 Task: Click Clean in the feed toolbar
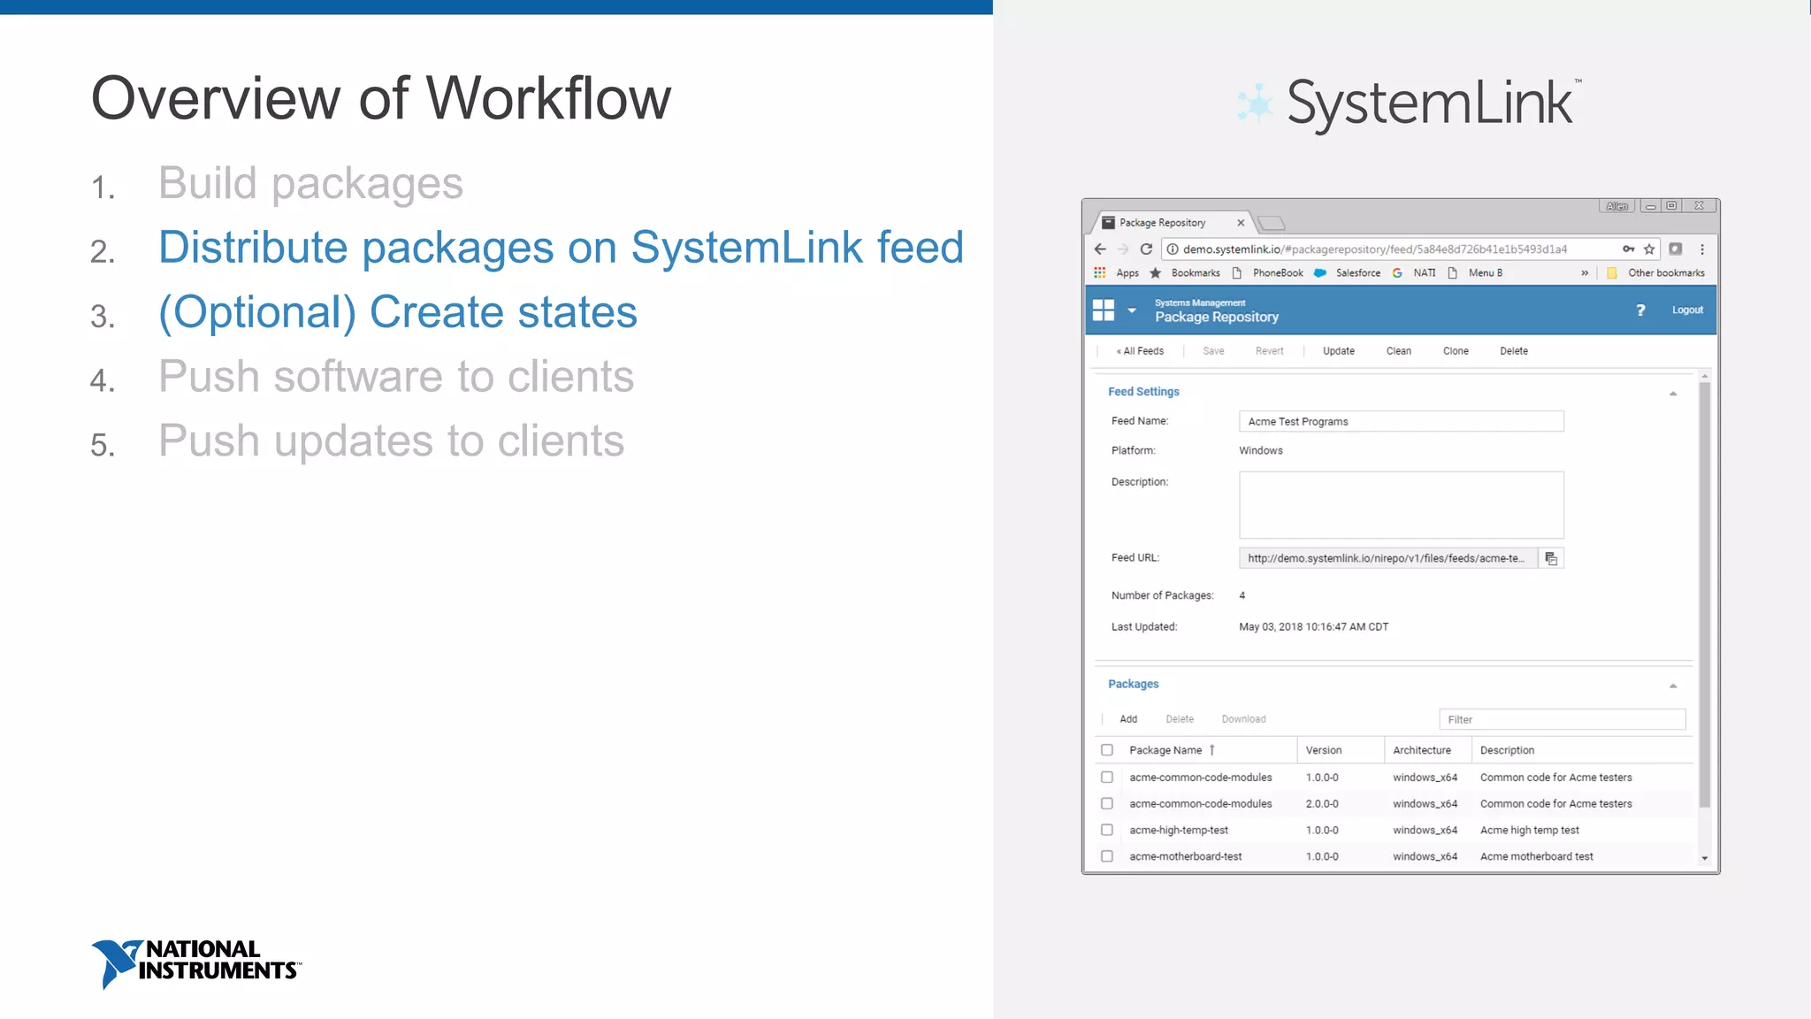(x=1399, y=351)
